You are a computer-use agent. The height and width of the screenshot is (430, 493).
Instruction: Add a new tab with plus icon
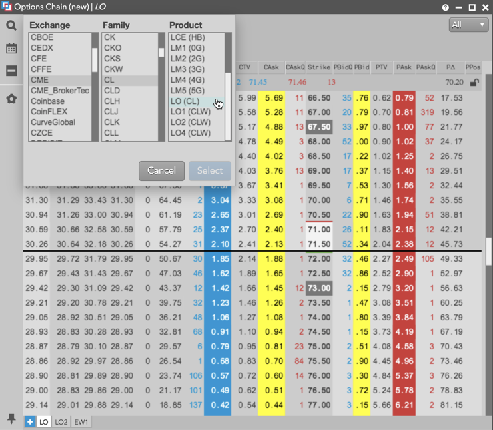[x=30, y=422]
